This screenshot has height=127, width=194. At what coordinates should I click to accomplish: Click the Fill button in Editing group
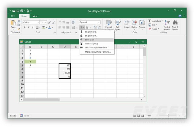point(153,25)
